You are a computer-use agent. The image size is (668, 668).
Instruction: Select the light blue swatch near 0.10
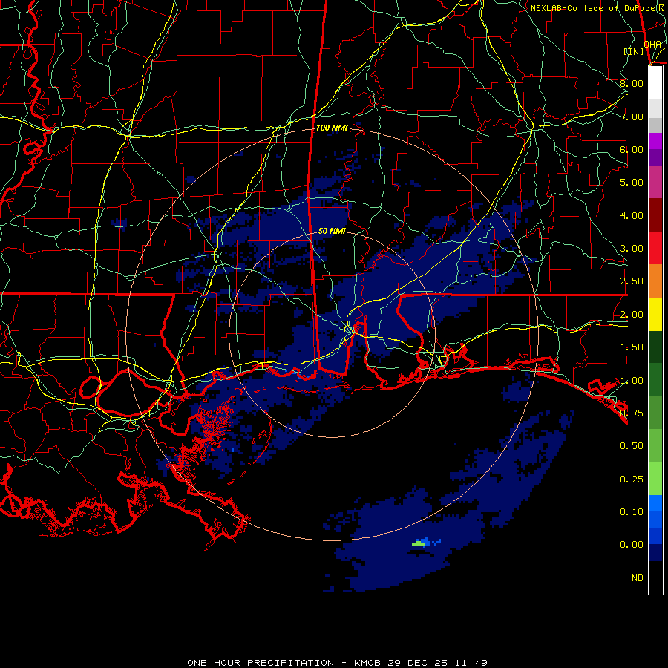tap(655, 503)
